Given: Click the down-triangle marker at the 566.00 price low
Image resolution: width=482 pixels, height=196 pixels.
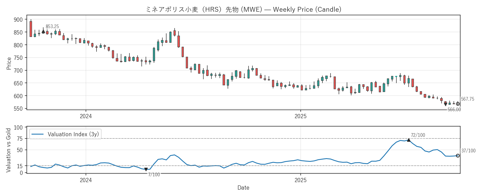Looking at the screenshot, I should coord(445,104).
